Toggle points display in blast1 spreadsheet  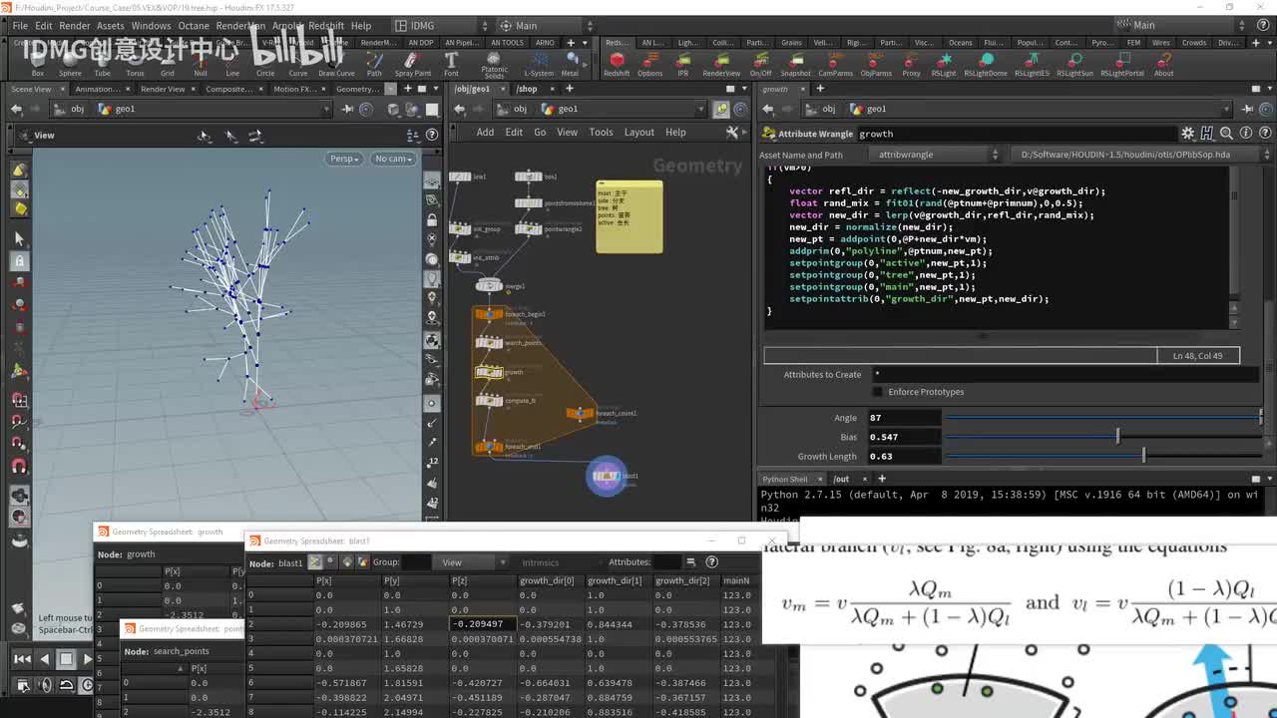tap(315, 562)
